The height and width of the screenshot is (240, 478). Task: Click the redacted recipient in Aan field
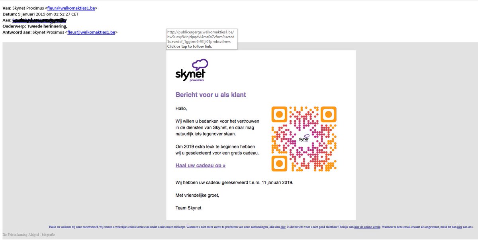coord(39,20)
